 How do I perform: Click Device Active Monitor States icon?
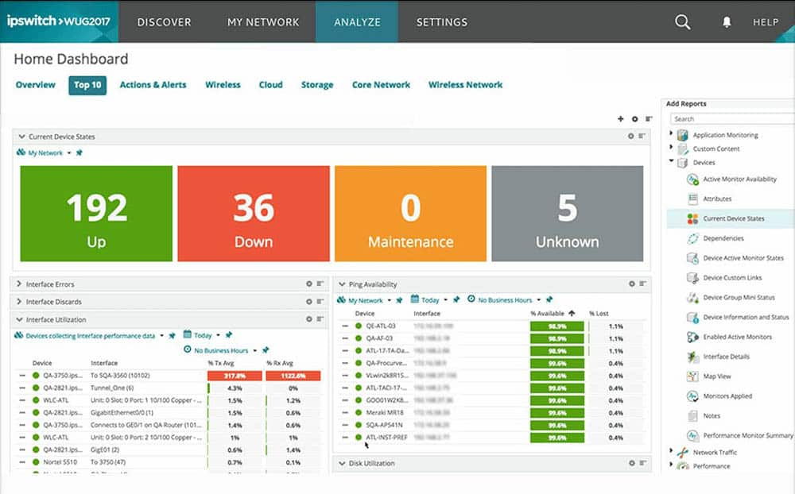692,258
